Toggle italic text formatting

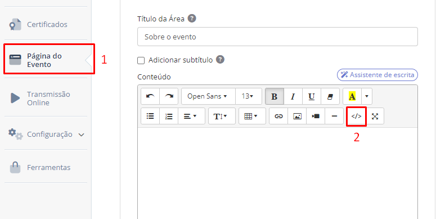(x=293, y=96)
